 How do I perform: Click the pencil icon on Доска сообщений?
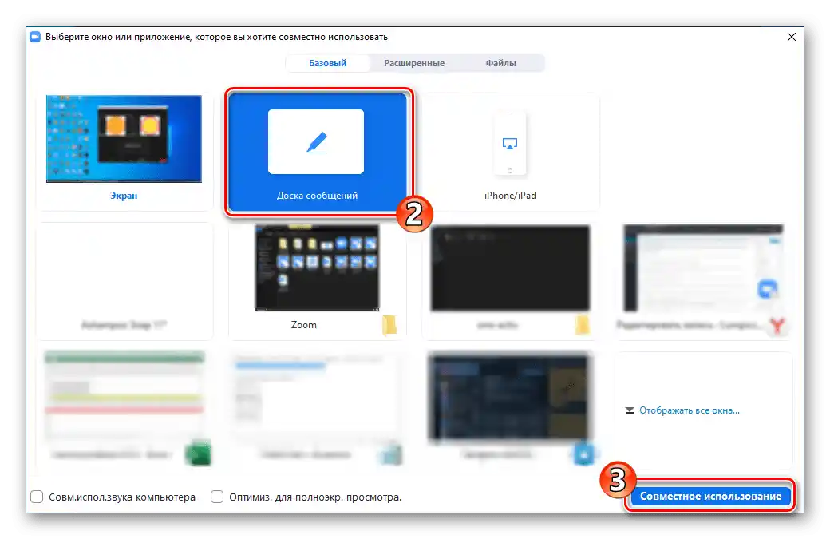tap(318, 141)
